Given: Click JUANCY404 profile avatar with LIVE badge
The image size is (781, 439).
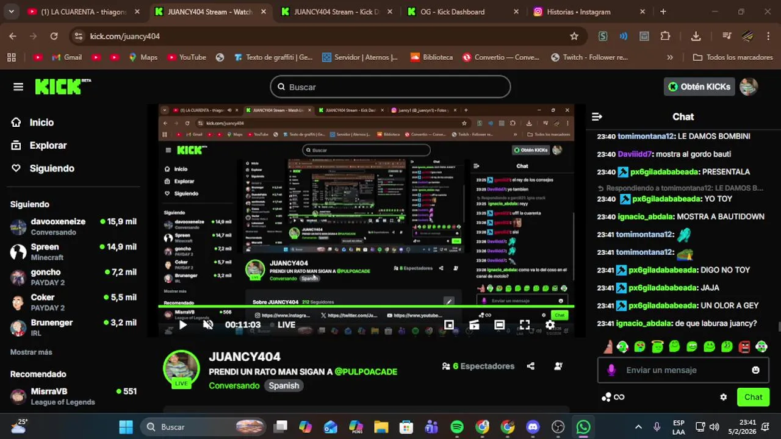Looking at the screenshot, I should point(181,369).
